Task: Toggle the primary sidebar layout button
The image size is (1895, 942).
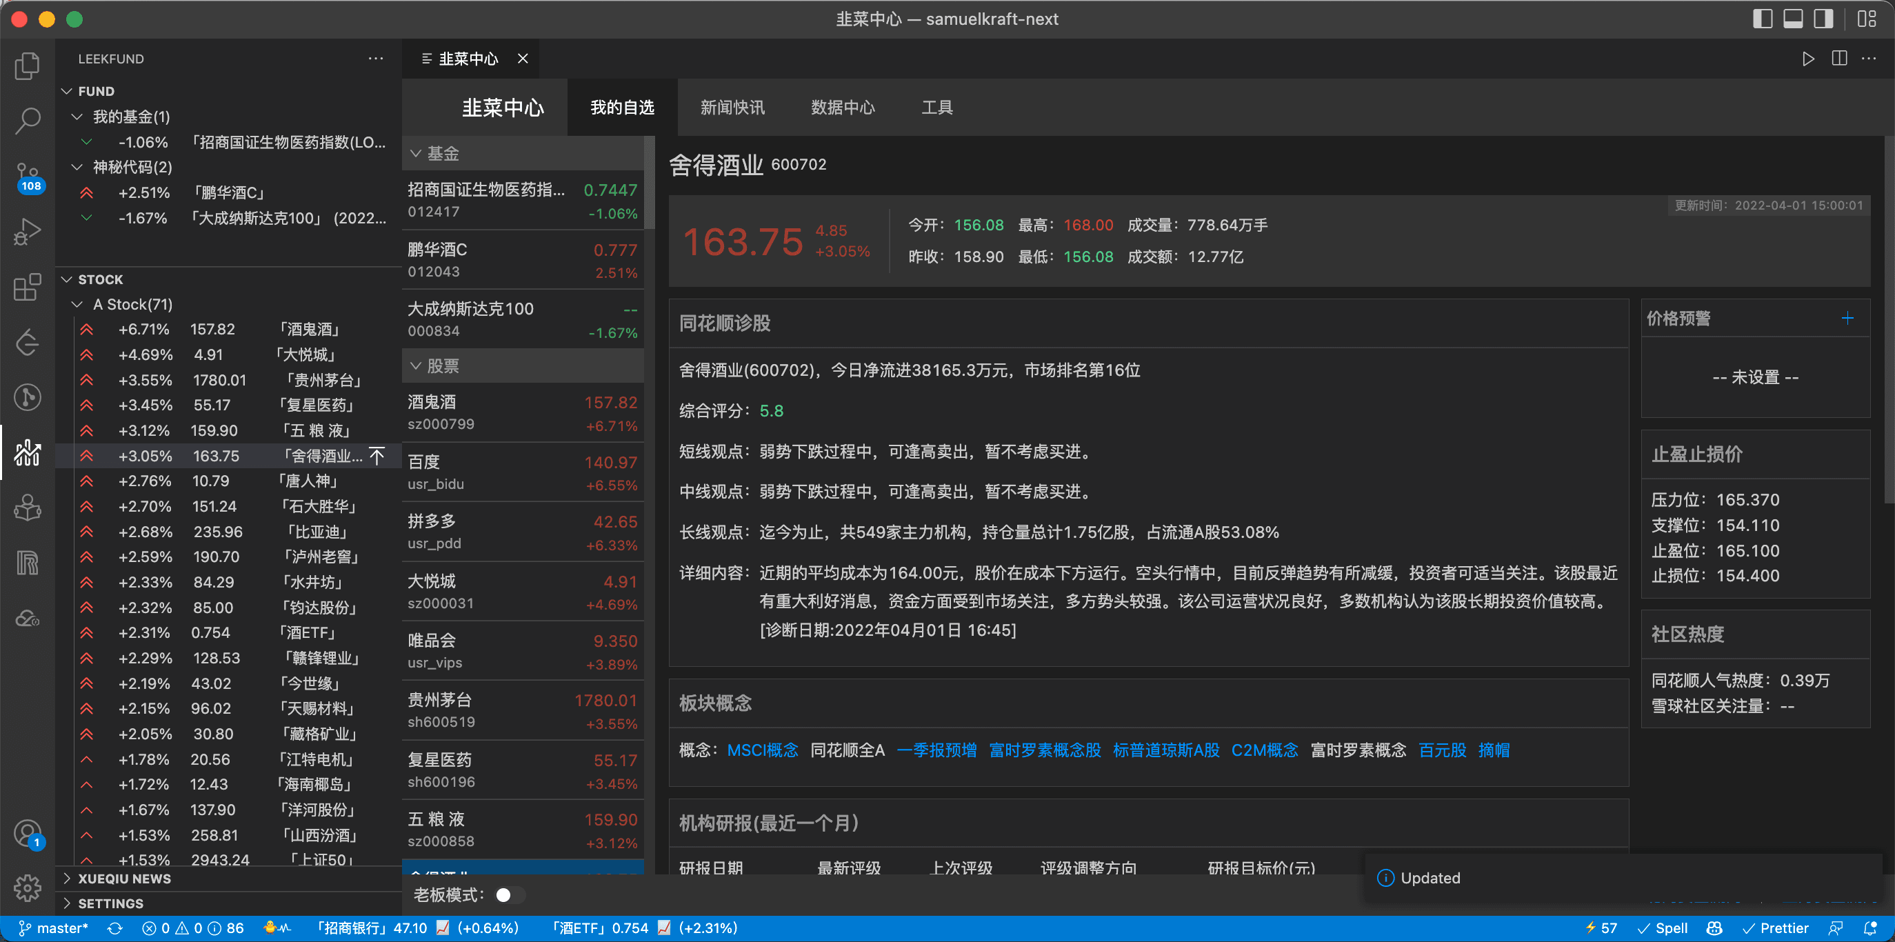Action: click(x=1763, y=19)
